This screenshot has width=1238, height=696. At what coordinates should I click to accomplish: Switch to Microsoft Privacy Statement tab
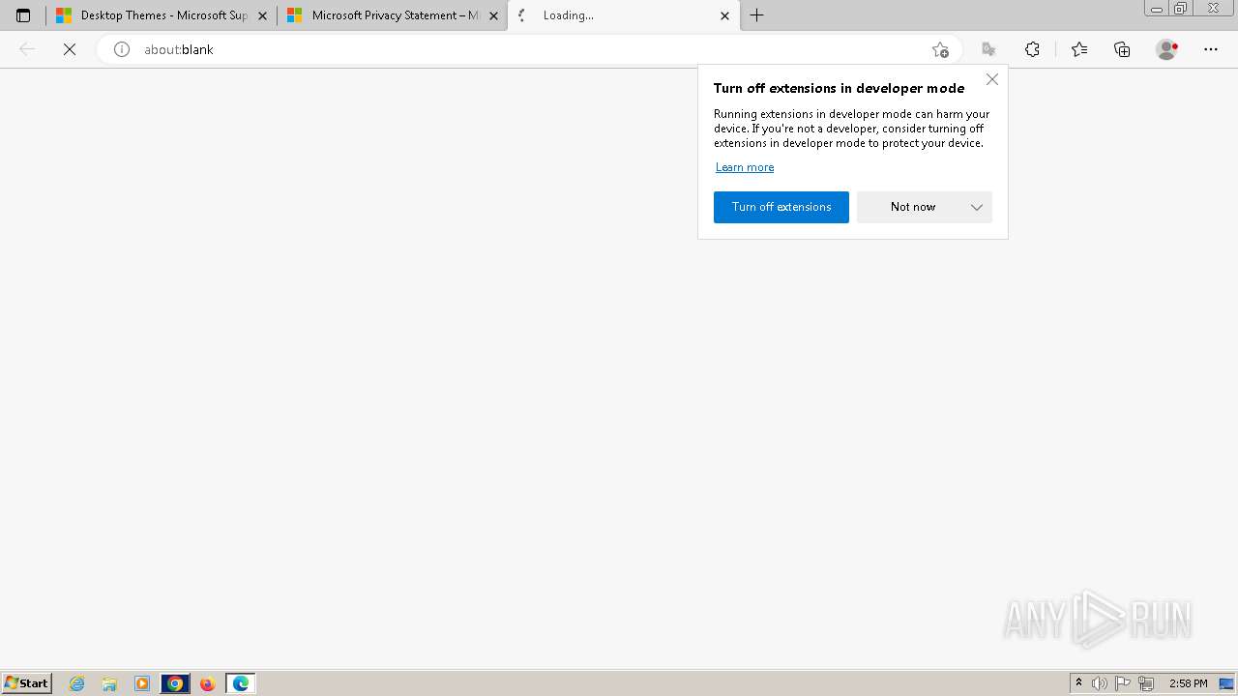391,15
